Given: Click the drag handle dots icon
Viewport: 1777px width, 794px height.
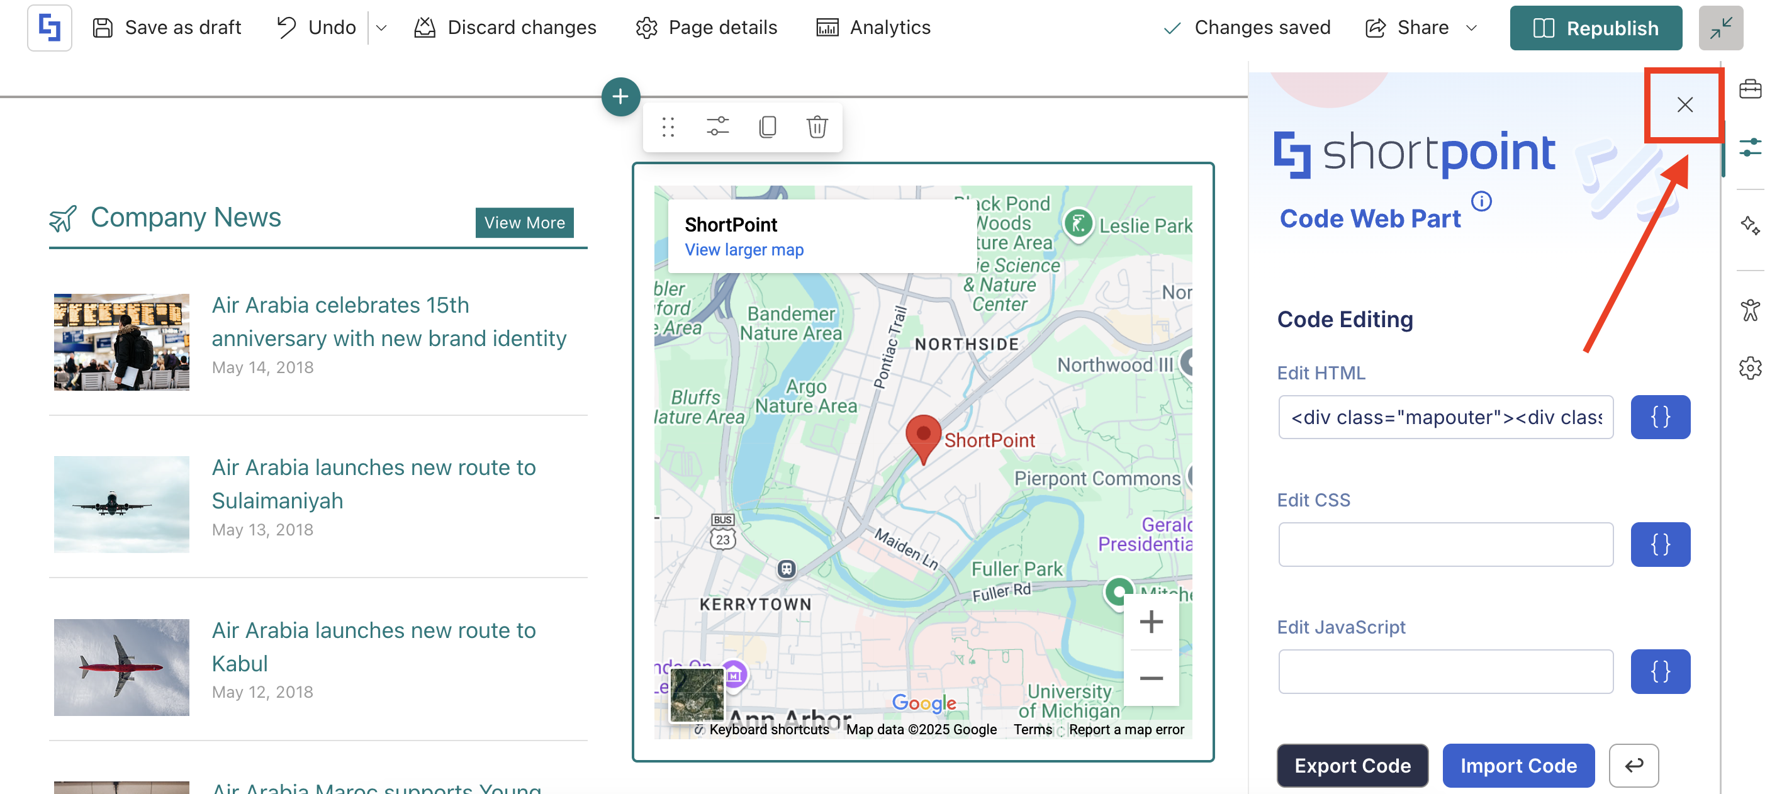Looking at the screenshot, I should 667,127.
